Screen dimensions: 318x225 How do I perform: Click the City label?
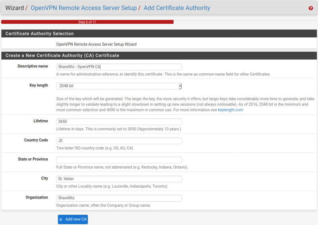(45, 178)
